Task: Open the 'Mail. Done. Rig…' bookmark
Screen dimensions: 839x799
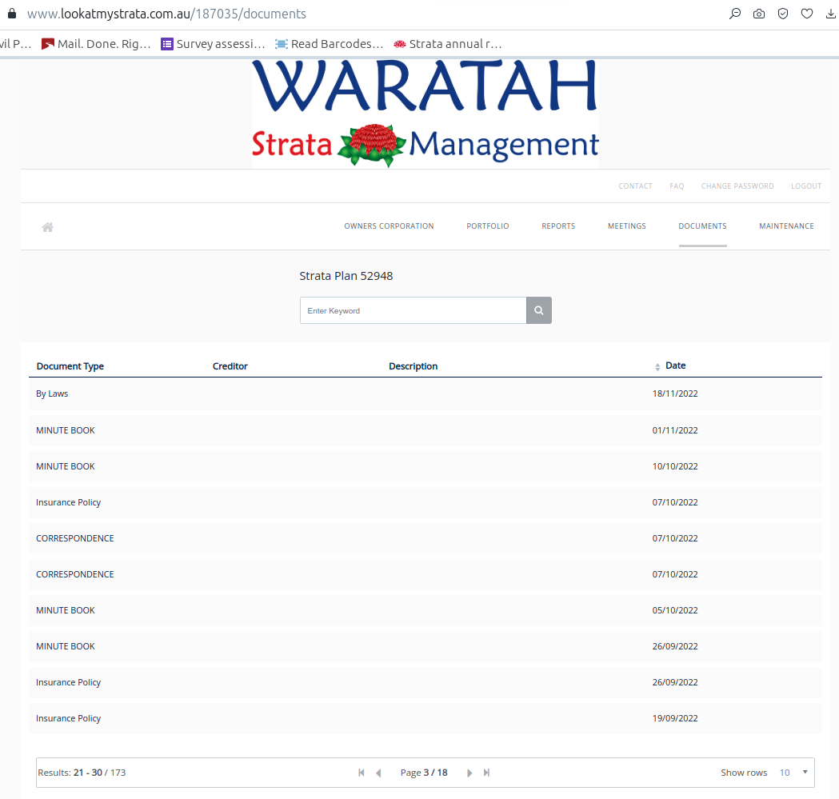Action: point(96,44)
